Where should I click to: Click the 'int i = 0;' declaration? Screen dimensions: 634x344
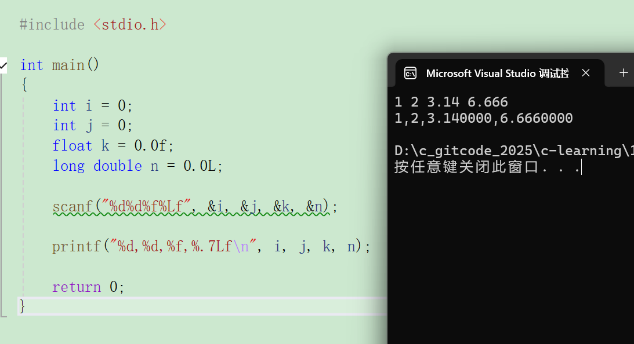[x=92, y=105]
